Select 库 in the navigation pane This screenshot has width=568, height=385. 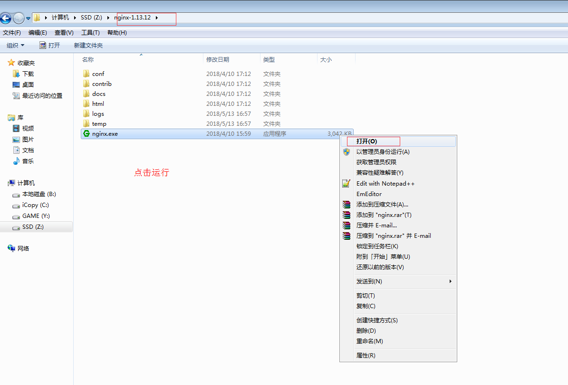pos(20,118)
